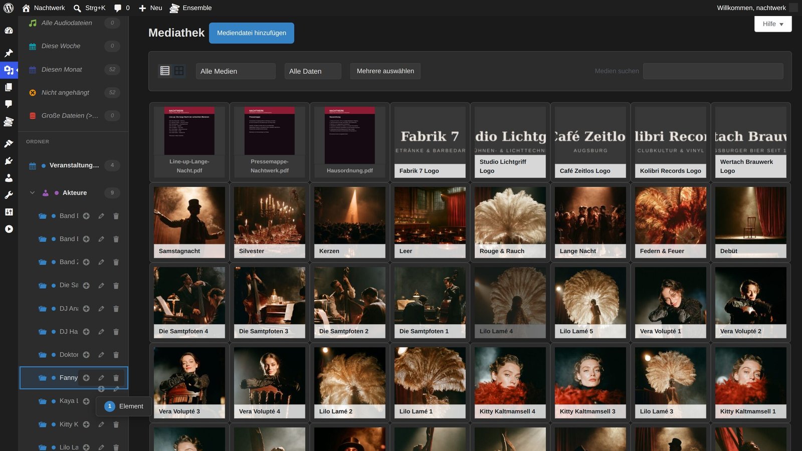Screen dimensions: 802x451
Task: Open the Nachtwerk site menu
Action: [x=44, y=8]
